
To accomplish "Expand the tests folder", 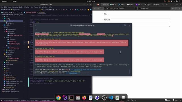I will (3, 63).
